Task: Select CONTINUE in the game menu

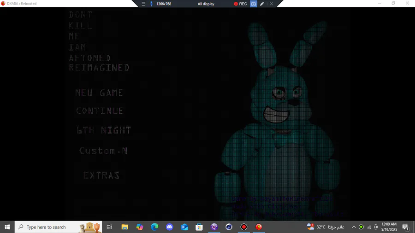Action: pos(100,111)
